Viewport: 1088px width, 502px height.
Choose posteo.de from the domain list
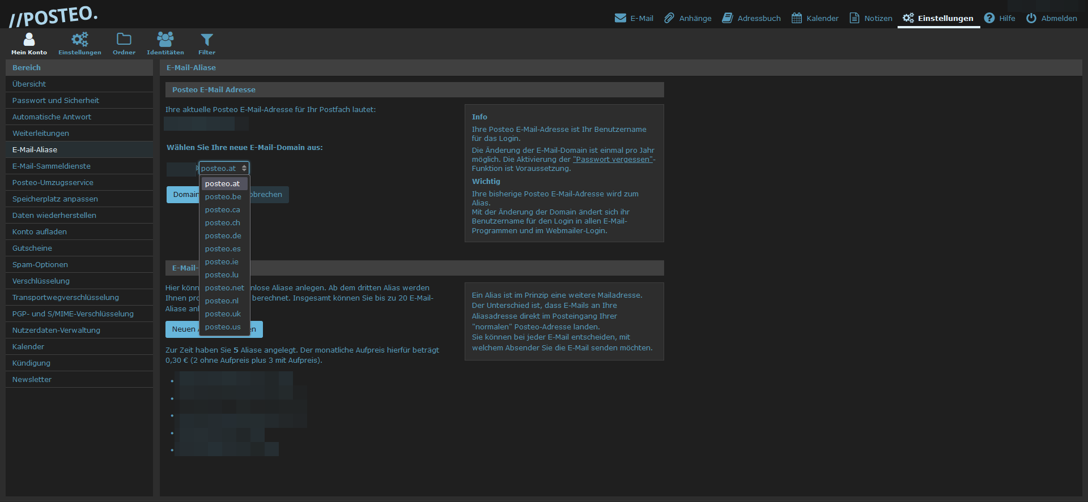click(223, 236)
